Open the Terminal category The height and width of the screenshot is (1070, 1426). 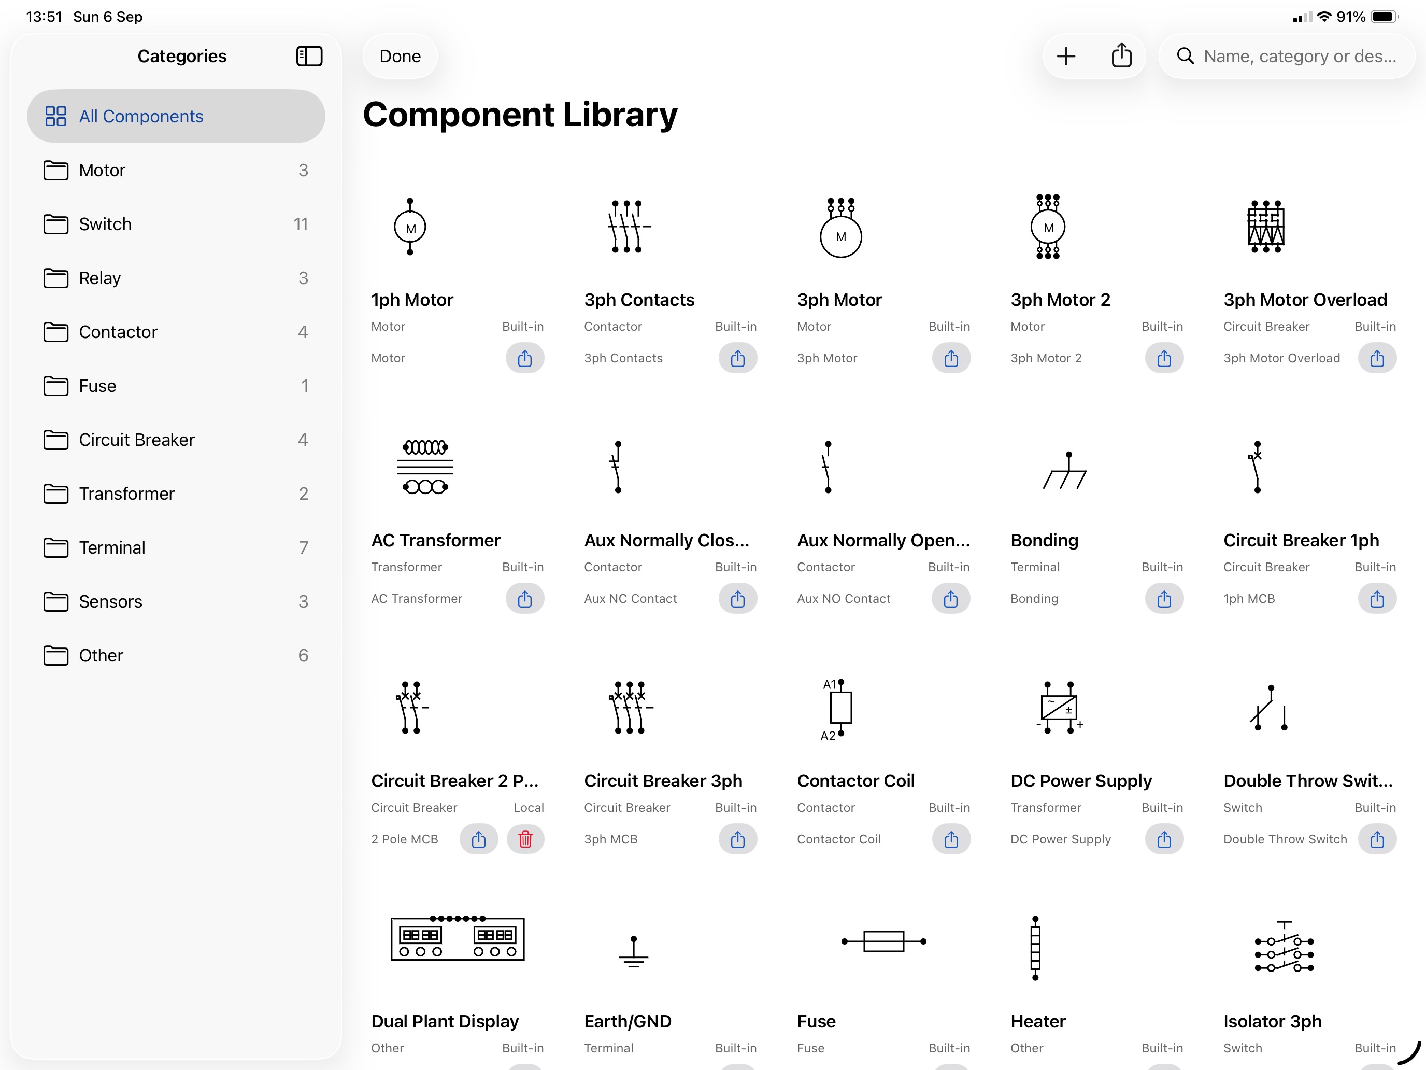click(x=176, y=547)
